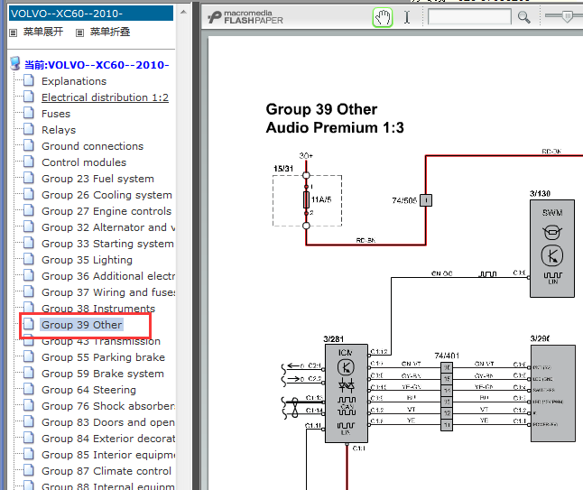Select the FlashPaper hand pan tool
Image resolution: width=583 pixels, height=490 pixels.
pyautogui.click(x=383, y=17)
